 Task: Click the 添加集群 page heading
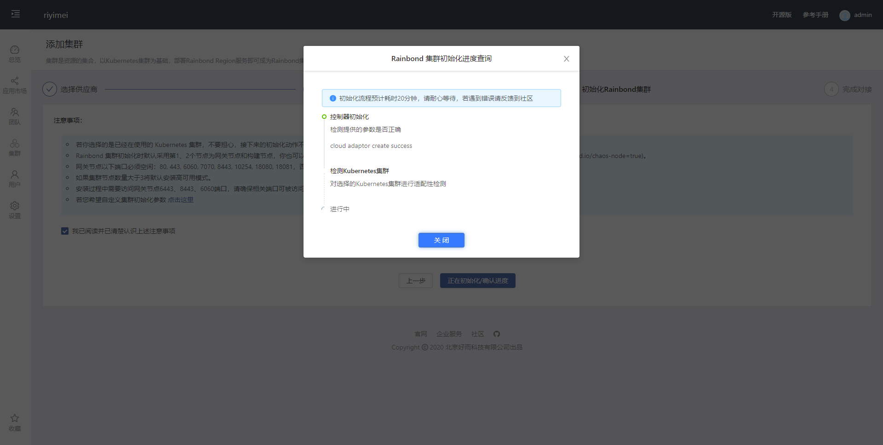click(x=64, y=44)
